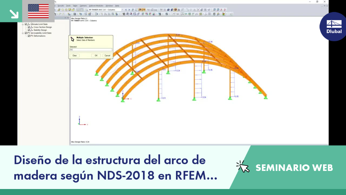Click the arrow cursor icon in Multiple Selection dialog
The image size is (346, 195).
point(73,39)
